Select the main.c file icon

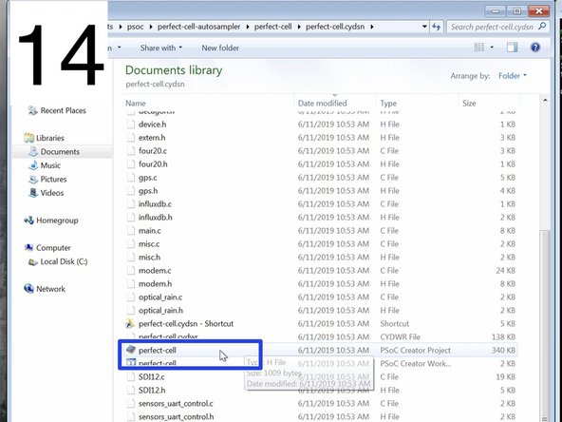coord(131,231)
